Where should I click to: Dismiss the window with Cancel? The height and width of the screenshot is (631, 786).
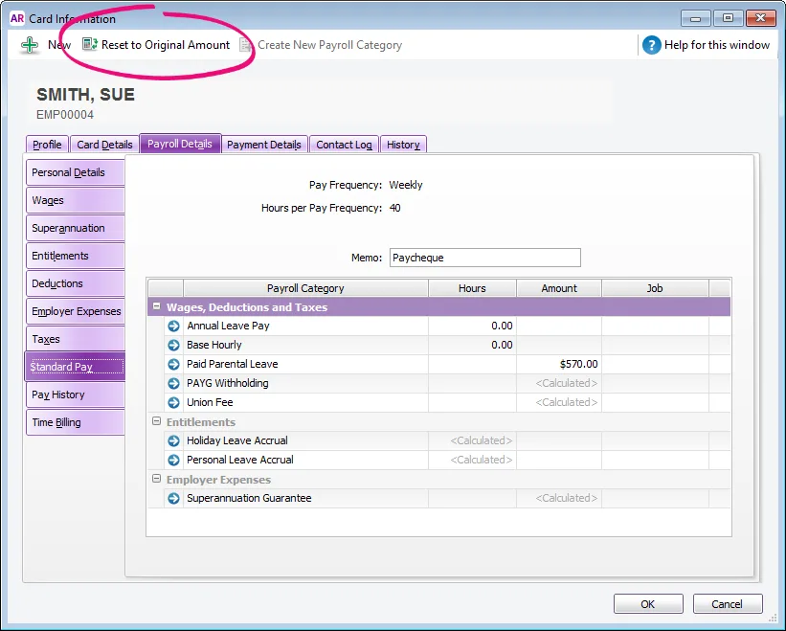[728, 603]
